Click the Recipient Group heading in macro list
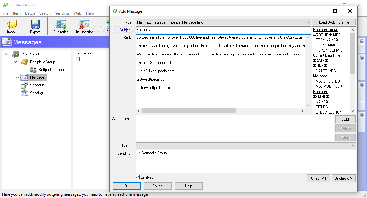The height and width of the screenshot is (198, 367). [x=326, y=30]
